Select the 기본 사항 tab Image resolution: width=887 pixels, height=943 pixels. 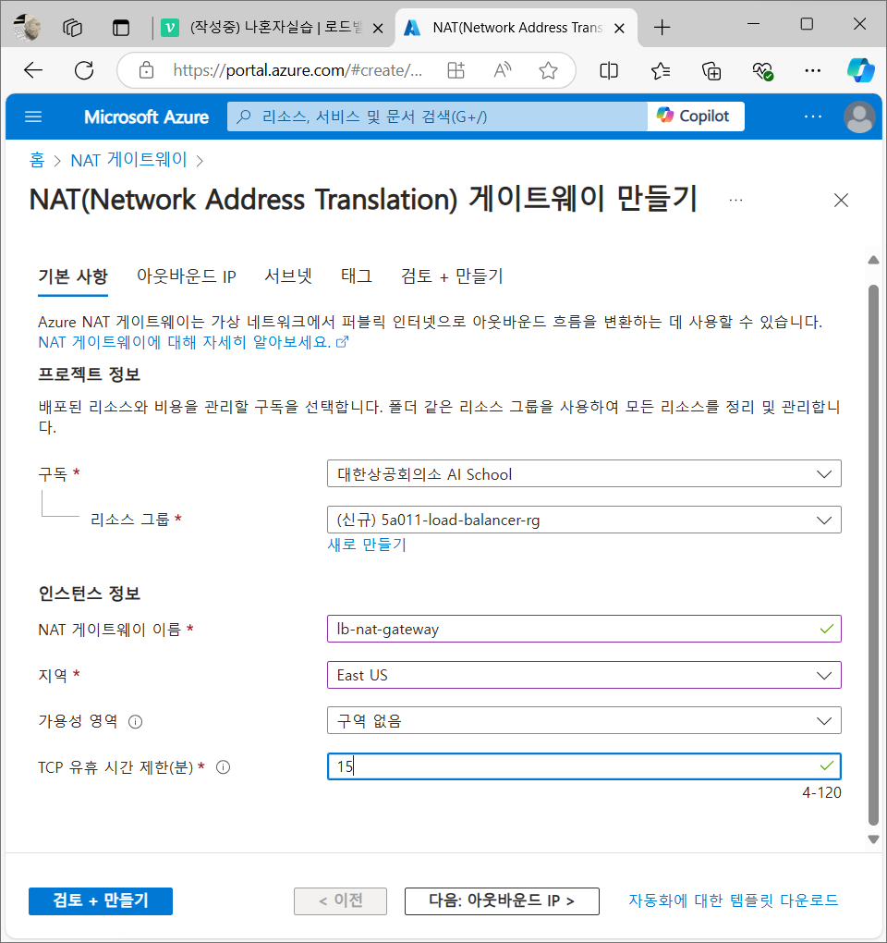click(x=73, y=276)
